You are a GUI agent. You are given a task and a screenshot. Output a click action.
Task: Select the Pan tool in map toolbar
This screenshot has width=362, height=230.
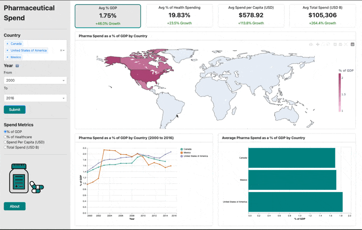[318, 44]
